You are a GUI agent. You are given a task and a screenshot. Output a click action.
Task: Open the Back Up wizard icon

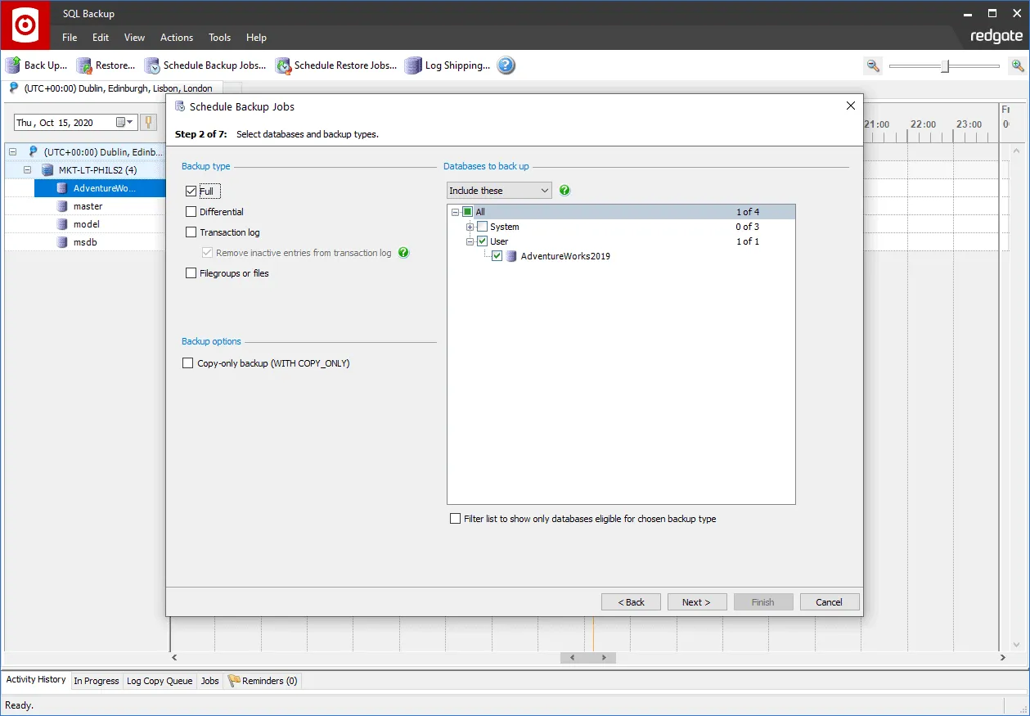[x=13, y=65]
